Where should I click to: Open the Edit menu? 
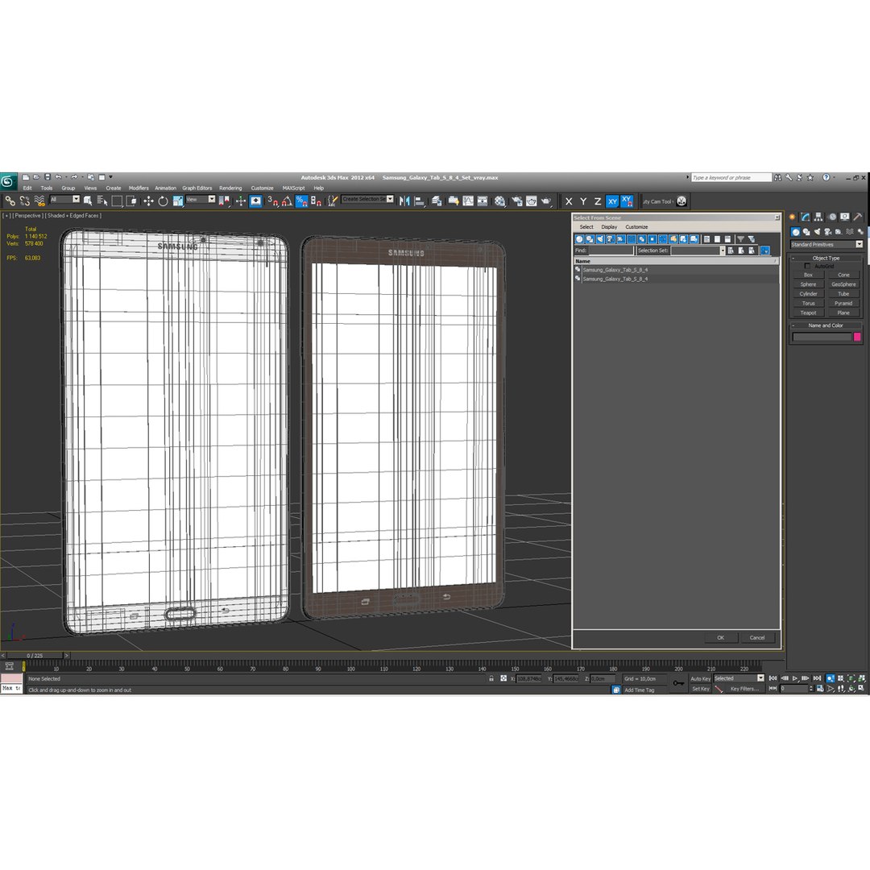(x=27, y=188)
